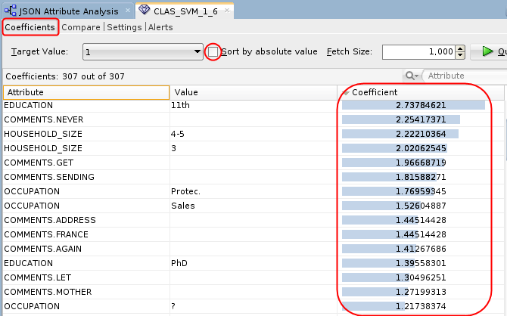The width and height of the screenshot is (507, 316).
Task: Enable Sort by absolute value checkbox
Action: tap(213, 51)
